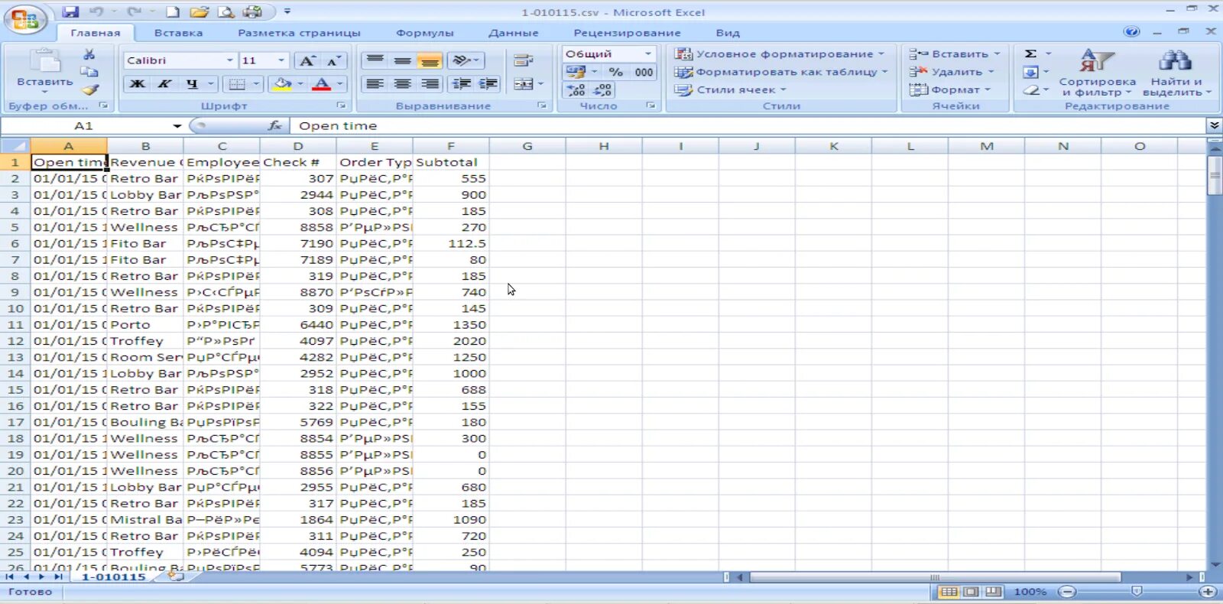1223x604 pixels.
Task: Open Стили ячеек menu
Action: [x=730, y=89]
